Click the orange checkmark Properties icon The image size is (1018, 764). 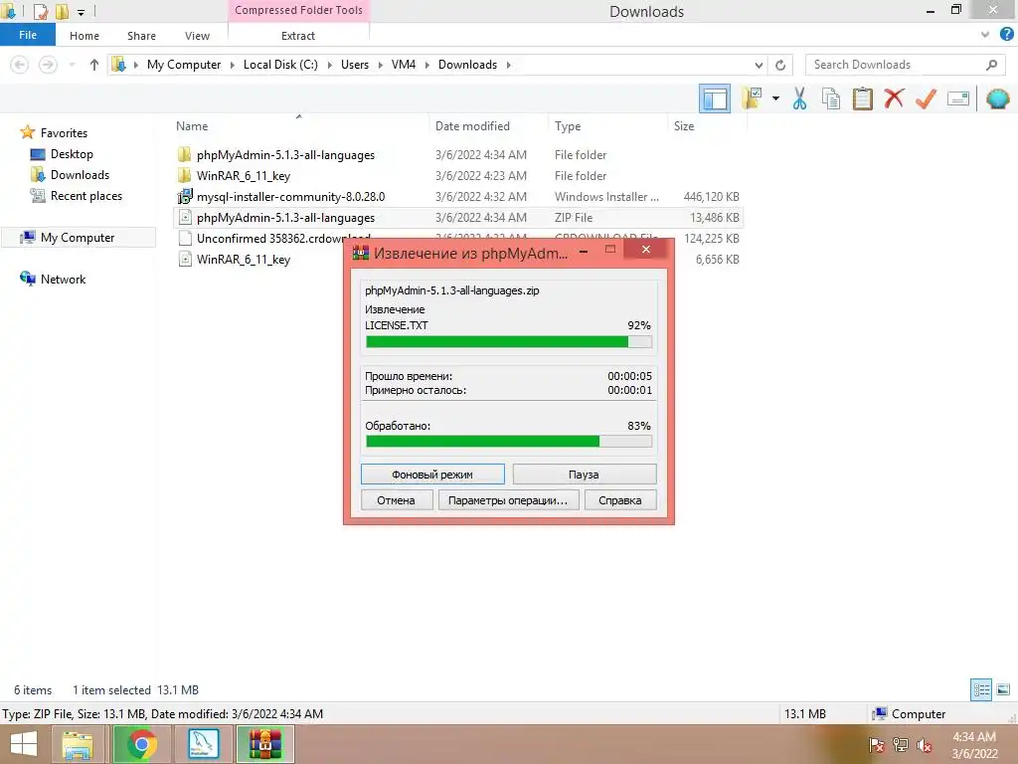926,98
